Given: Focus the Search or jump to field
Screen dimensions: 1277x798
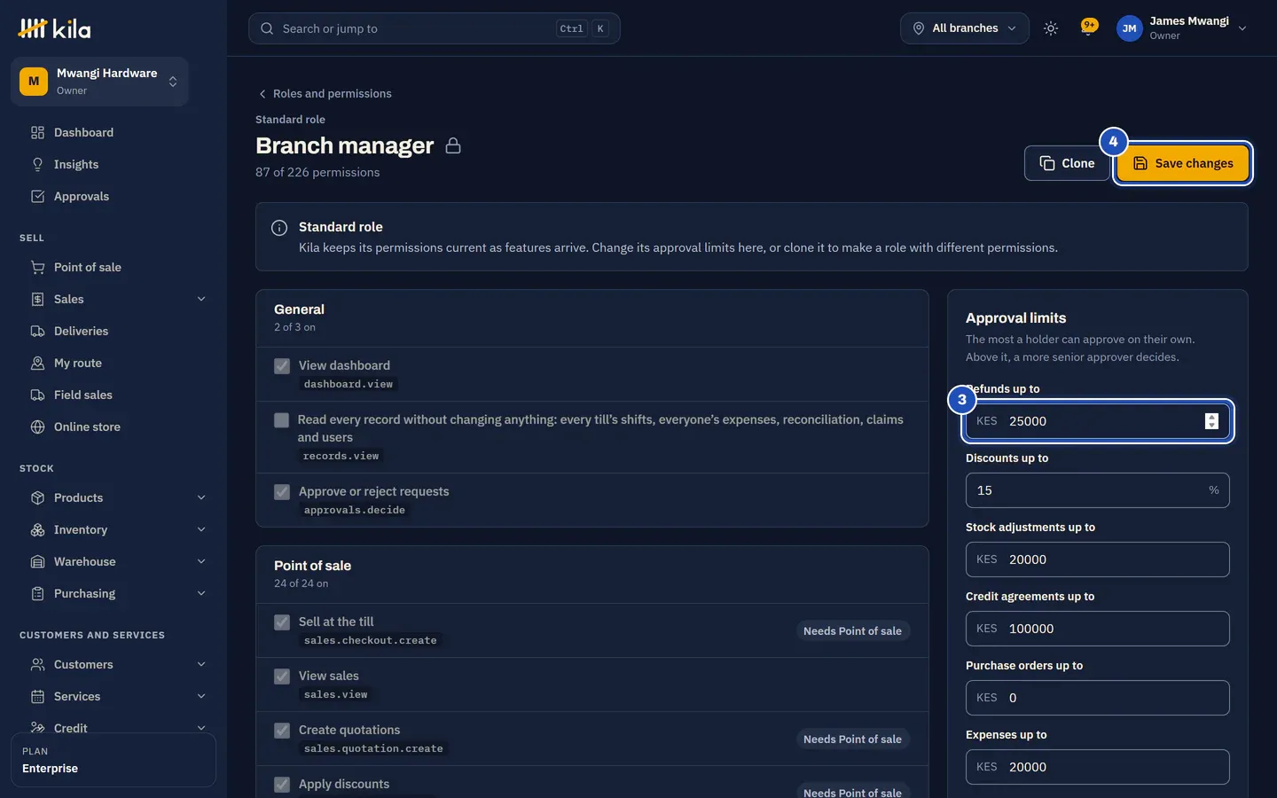Looking at the screenshot, I should tap(435, 28).
